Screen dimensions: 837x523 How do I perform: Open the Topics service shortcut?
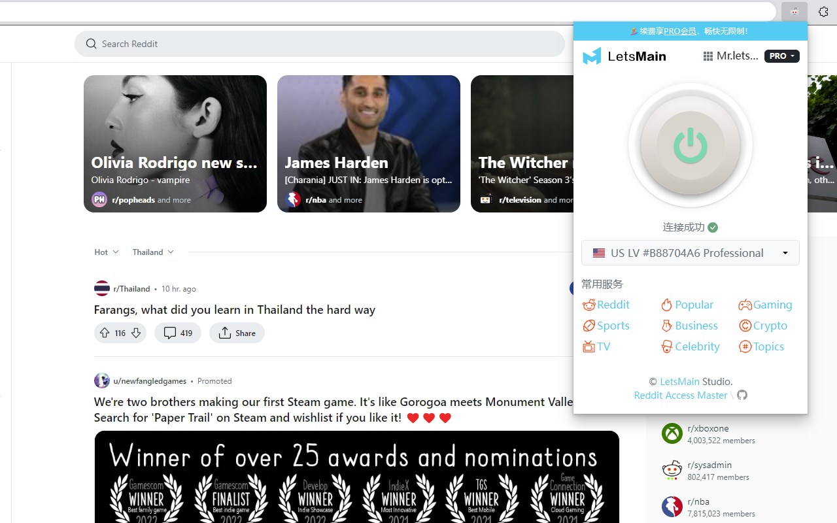[x=761, y=346]
